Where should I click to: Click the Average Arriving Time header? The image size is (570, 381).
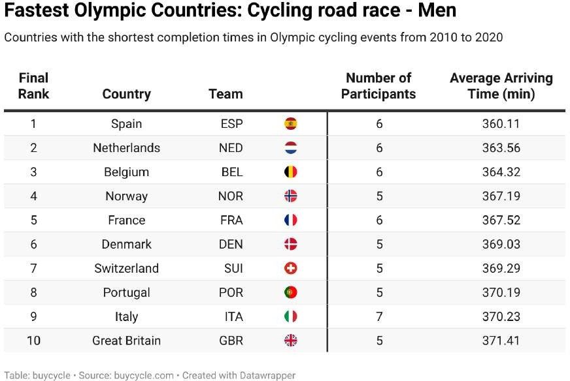501,86
